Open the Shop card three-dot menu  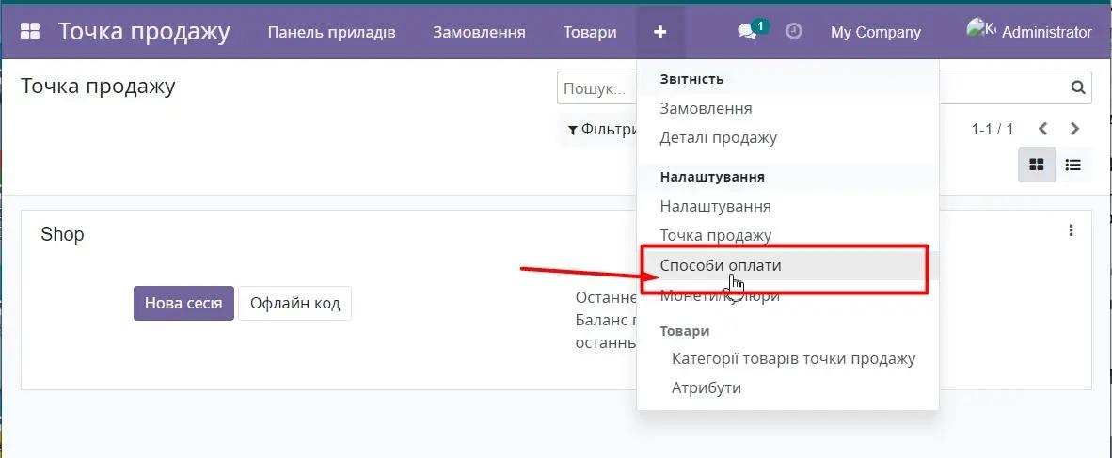(1071, 230)
